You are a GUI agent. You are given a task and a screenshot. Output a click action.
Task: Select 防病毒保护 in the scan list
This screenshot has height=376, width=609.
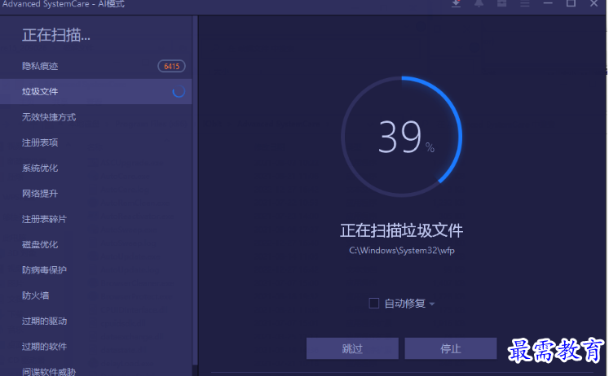(96, 270)
